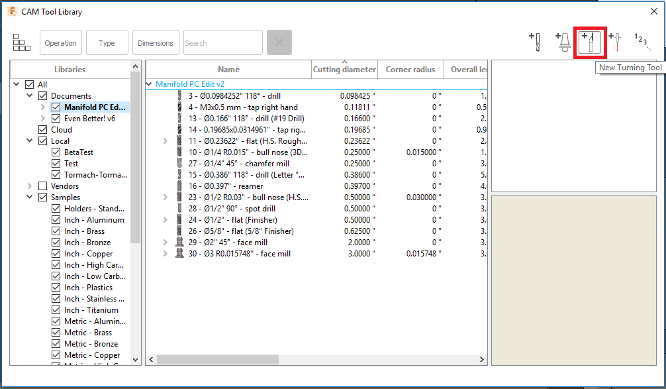
Task: Select the M3x0.5 tap tool icon
Action: point(179,107)
